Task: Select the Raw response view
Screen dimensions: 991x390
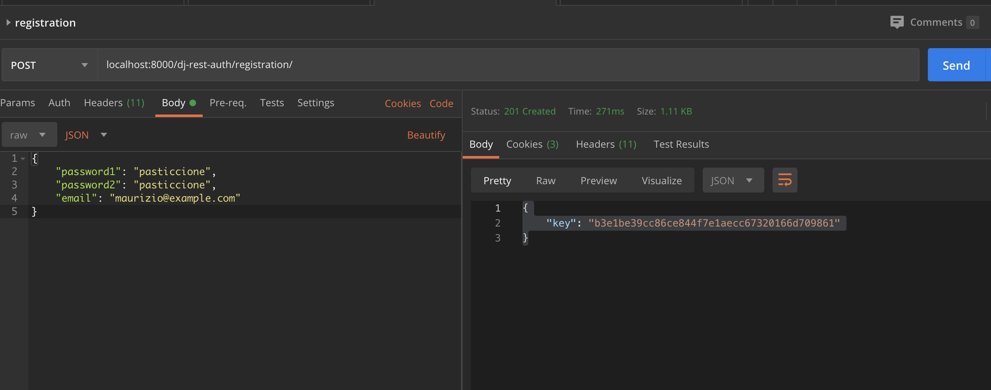Action: point(546,180)
